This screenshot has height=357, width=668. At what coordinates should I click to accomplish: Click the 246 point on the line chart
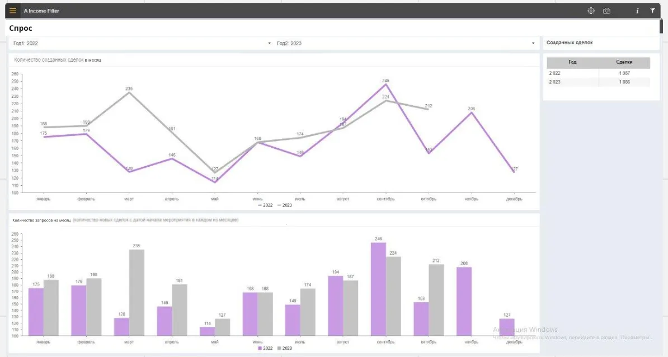(385, 84)
